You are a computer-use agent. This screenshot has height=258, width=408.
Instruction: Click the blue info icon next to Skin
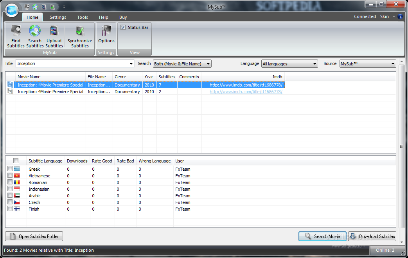pyautogui.click(x=400, y=16)
